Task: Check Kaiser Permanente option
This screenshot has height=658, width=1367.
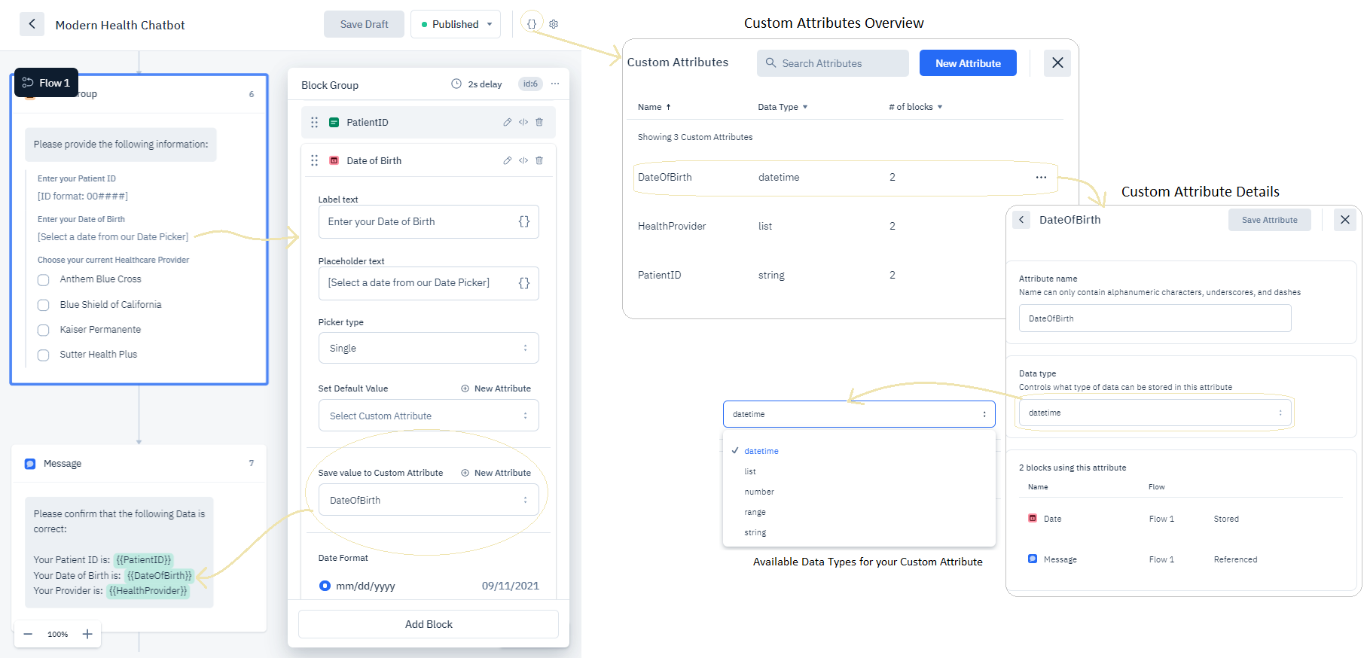Action: 44,330
